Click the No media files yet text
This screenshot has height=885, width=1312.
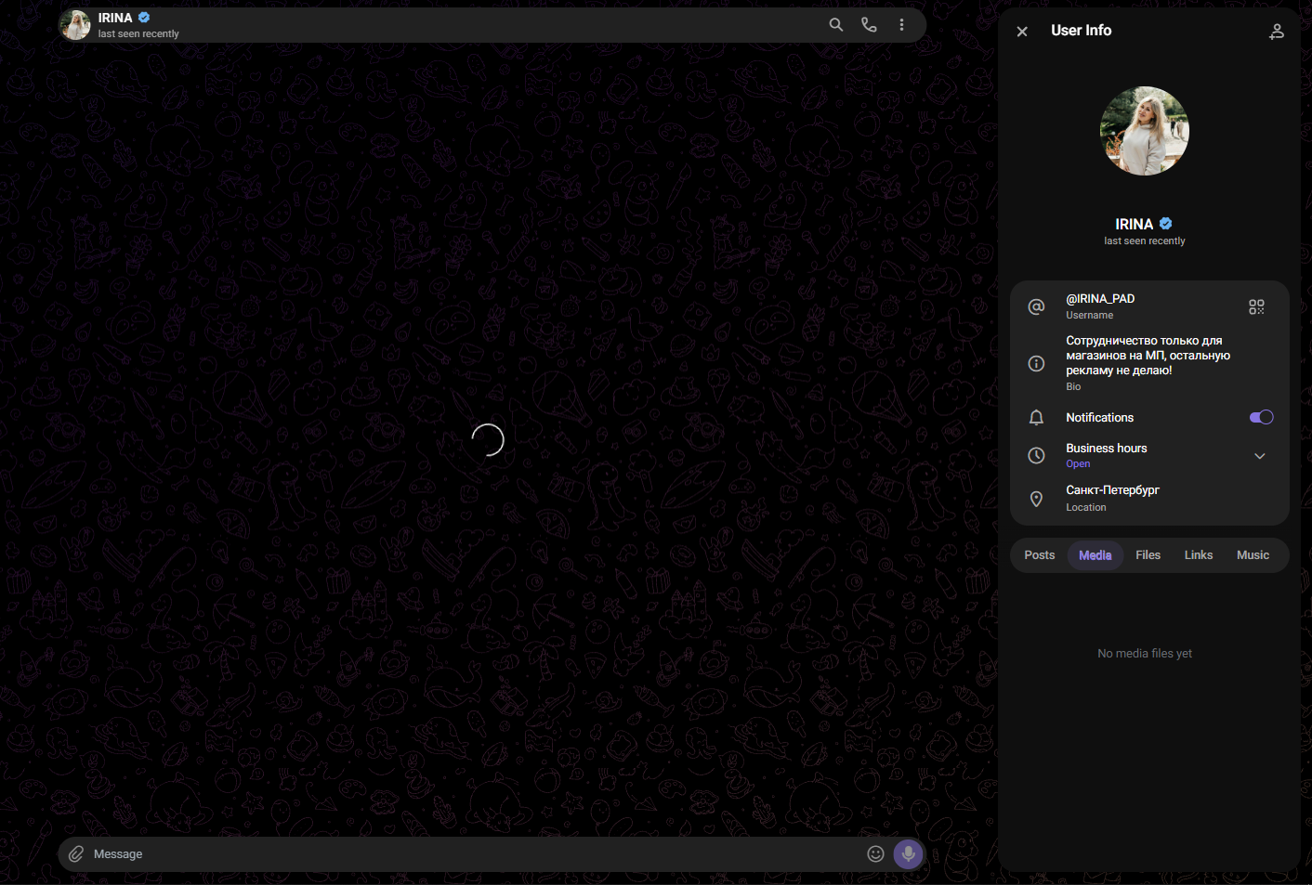click(x=1145, y=654)
